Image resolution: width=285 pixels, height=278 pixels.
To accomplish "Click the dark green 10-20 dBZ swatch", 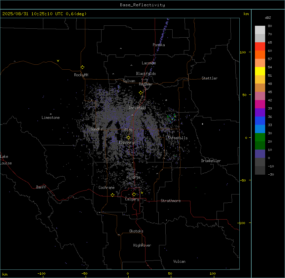I will pos(260,146).
